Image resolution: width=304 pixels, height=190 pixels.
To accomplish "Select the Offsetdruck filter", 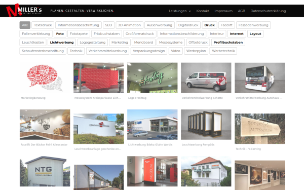I will point(198,42).
